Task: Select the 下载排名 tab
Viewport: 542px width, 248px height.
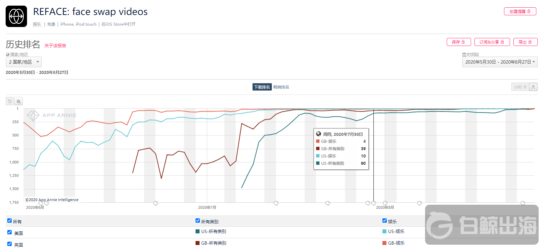Action: click(x=262, y=87)
